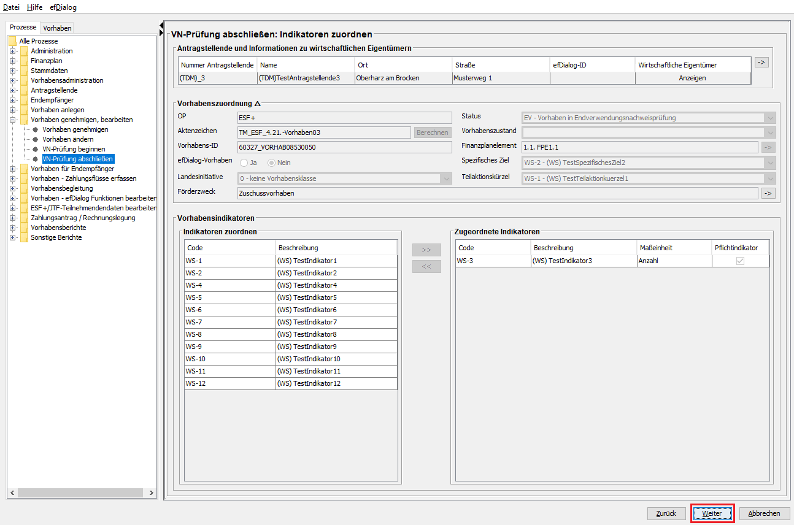Expand the Vorhabensbegleitung tree node

(x=12, y=188)
